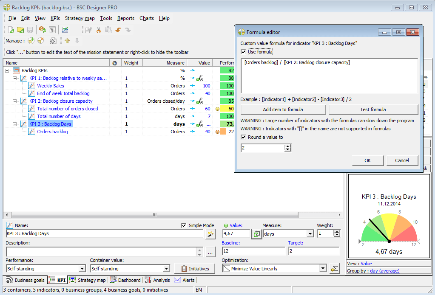Click the Test formula button
This screenshot has width=435, height=295.
coord(373,110)
